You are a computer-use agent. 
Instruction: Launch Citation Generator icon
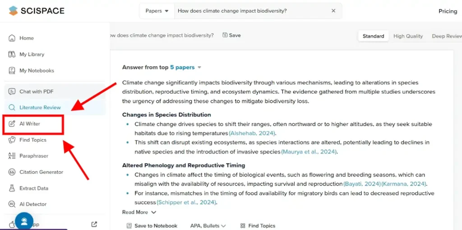point(12,172)
